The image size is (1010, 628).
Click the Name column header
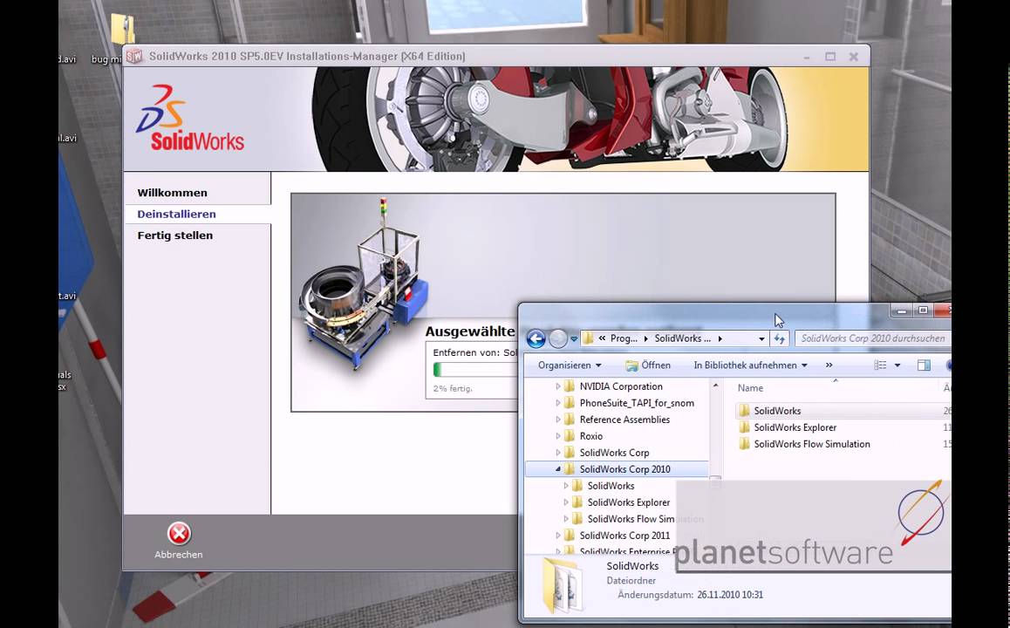click(x=750, y=388)
